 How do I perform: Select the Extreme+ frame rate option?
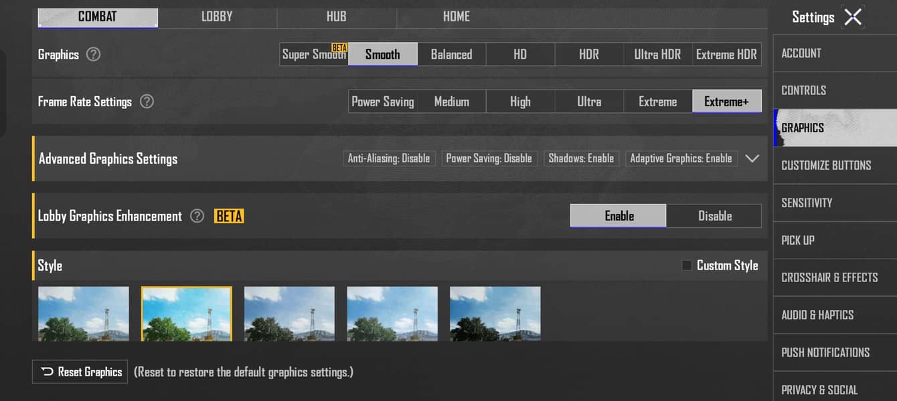[727, 102]
